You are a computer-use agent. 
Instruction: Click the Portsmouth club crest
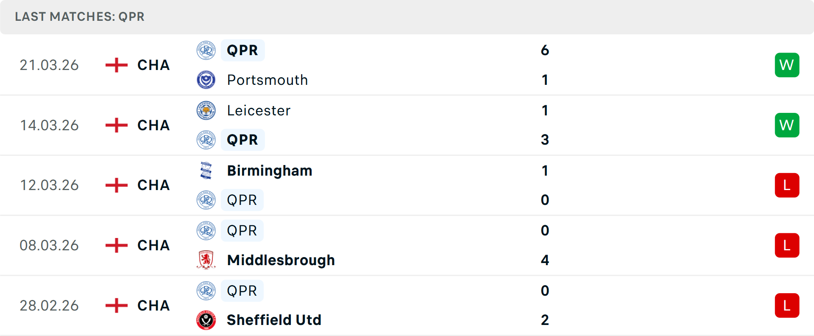point(206,80)
